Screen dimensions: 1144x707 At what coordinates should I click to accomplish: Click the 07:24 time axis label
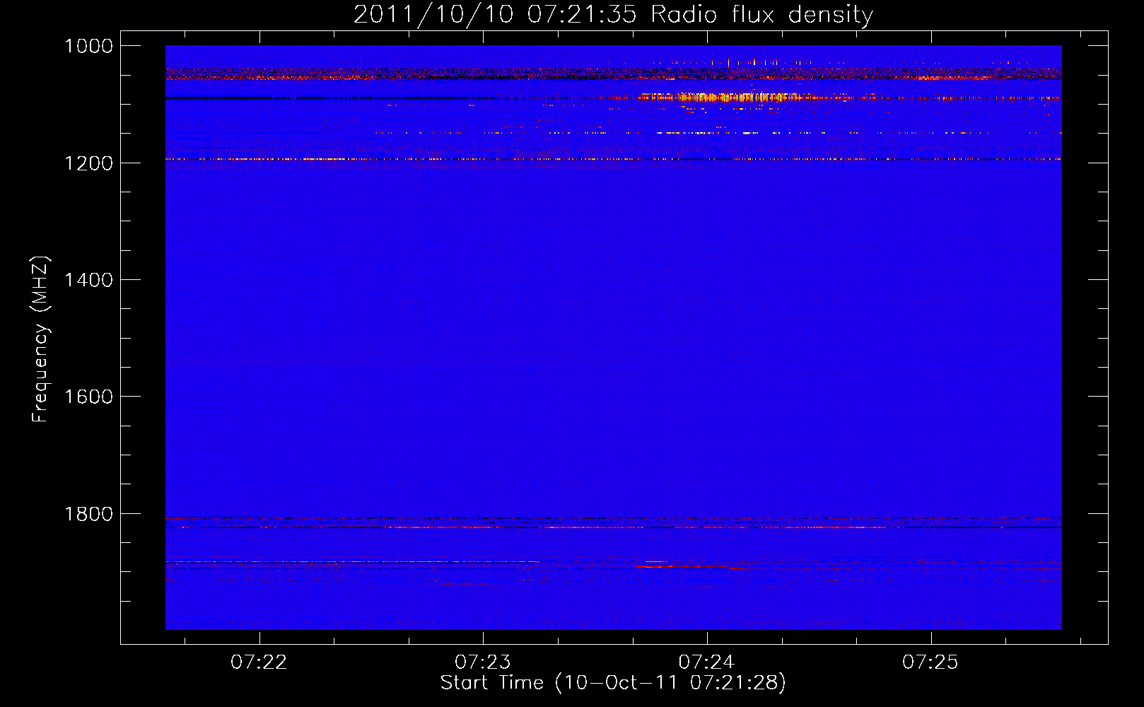coord(707,662)
